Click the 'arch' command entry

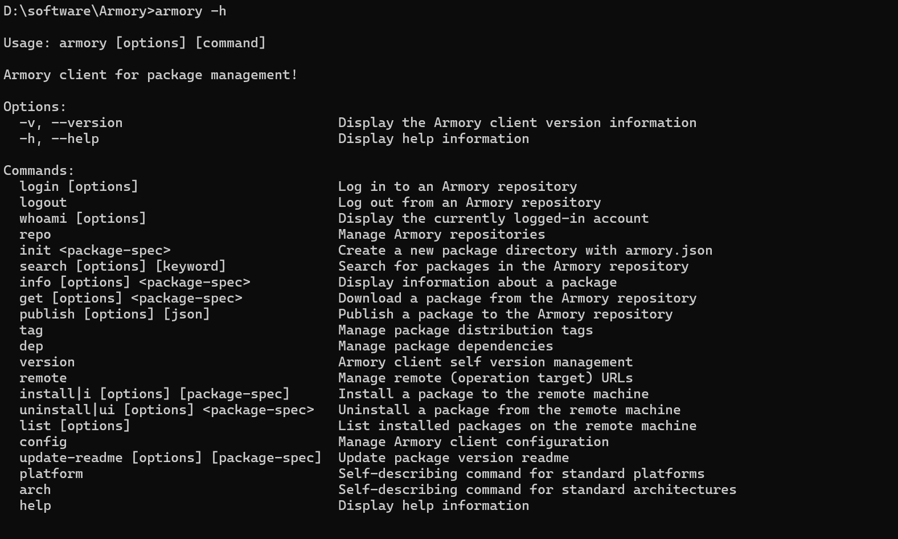[x=35, y=490]
